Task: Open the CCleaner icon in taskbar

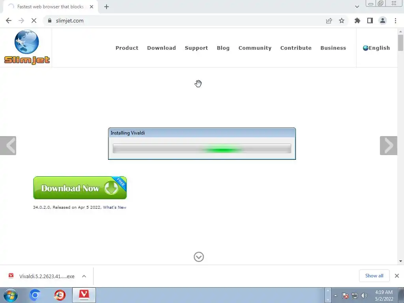Action: [x=60, y=295]
